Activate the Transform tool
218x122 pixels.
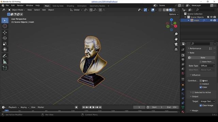tap(5, 49)
